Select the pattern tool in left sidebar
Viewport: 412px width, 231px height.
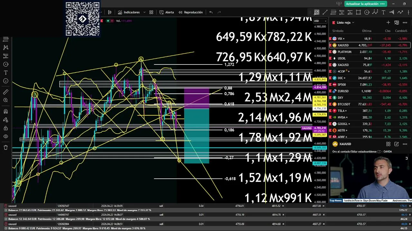5,47
